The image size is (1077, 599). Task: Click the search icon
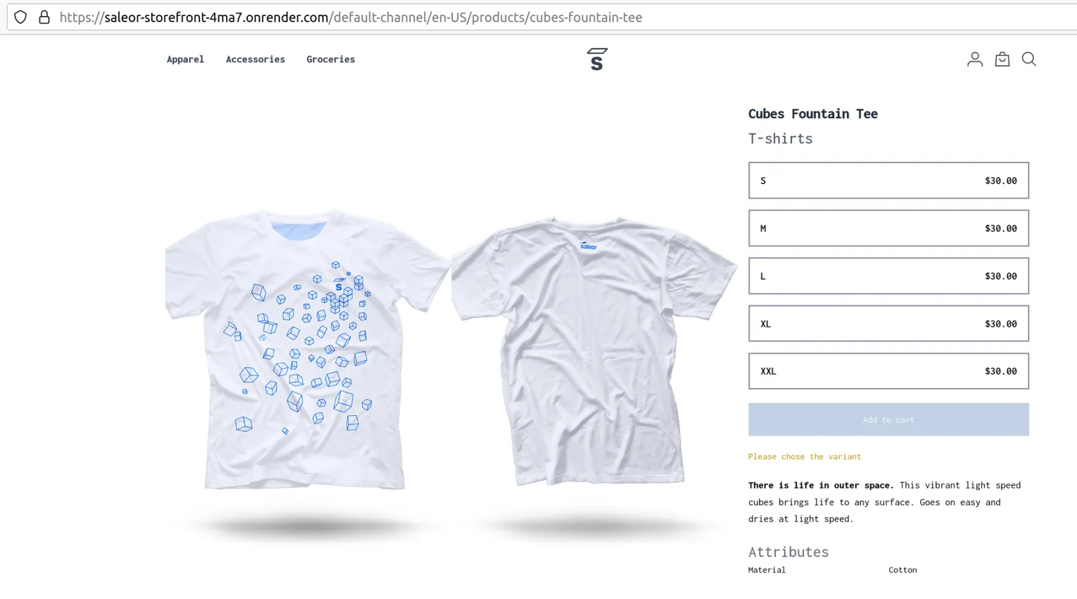1029,59
